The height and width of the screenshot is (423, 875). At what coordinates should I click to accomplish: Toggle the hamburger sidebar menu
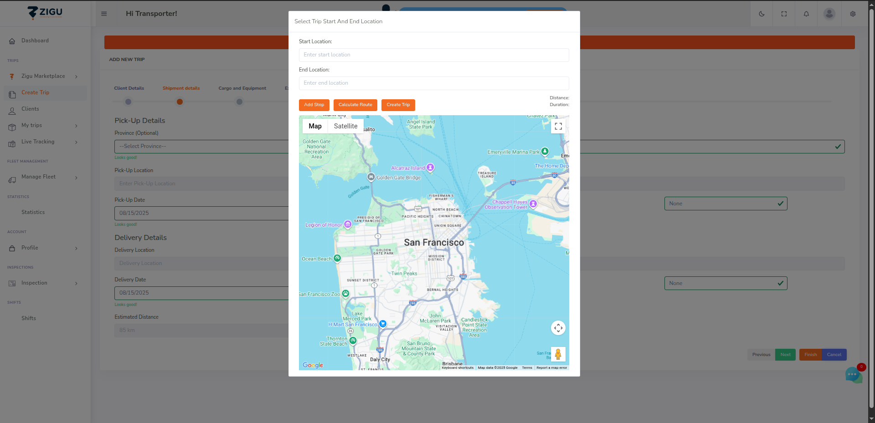click(x=104, y=14)
